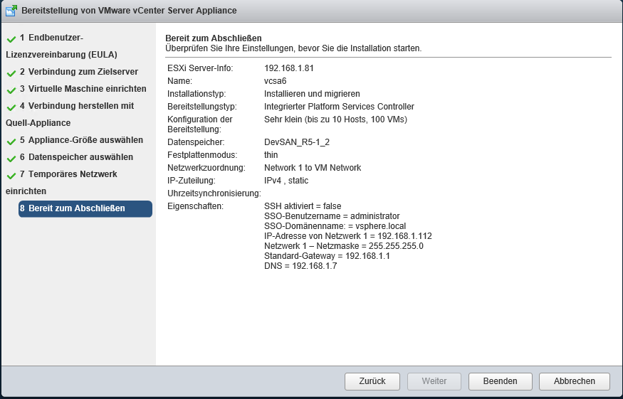Click green checkmark beside Appliance-Größe auswählen
Screen dimensions: 623x399
pos(11,142)
